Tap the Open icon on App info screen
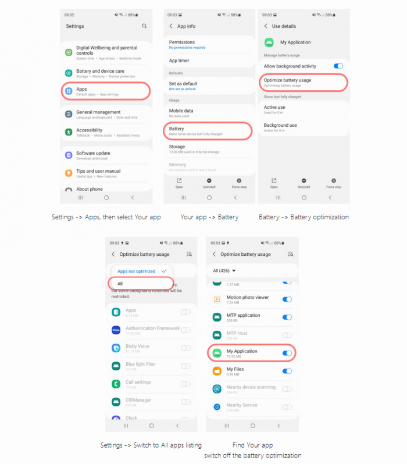Image resolution: width=407 pixels, height=464 pixels. pyautogui.click(x=179, y=180)
